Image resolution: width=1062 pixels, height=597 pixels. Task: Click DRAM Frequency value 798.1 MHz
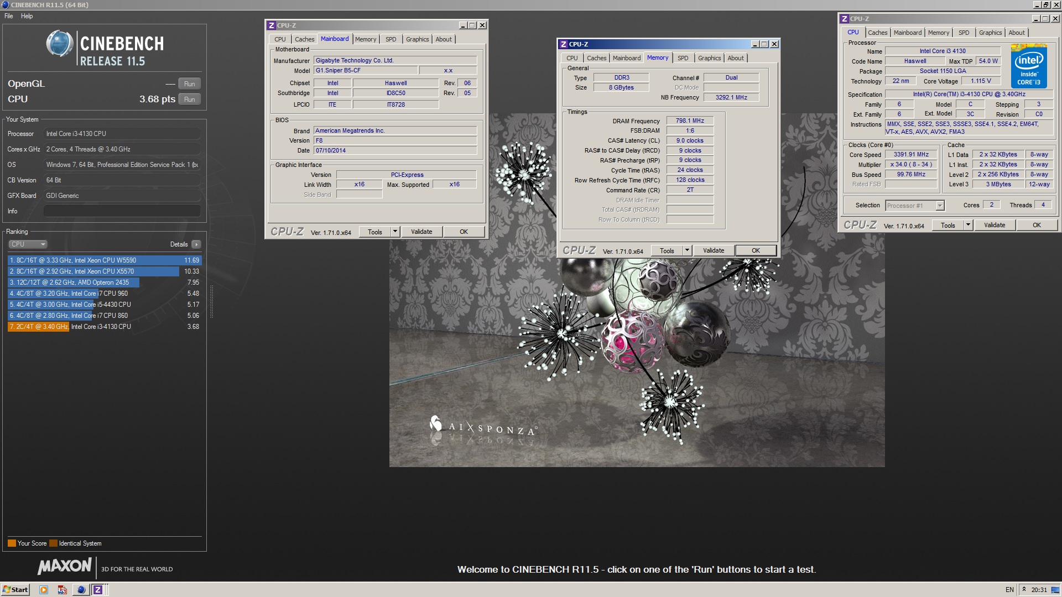690,121
